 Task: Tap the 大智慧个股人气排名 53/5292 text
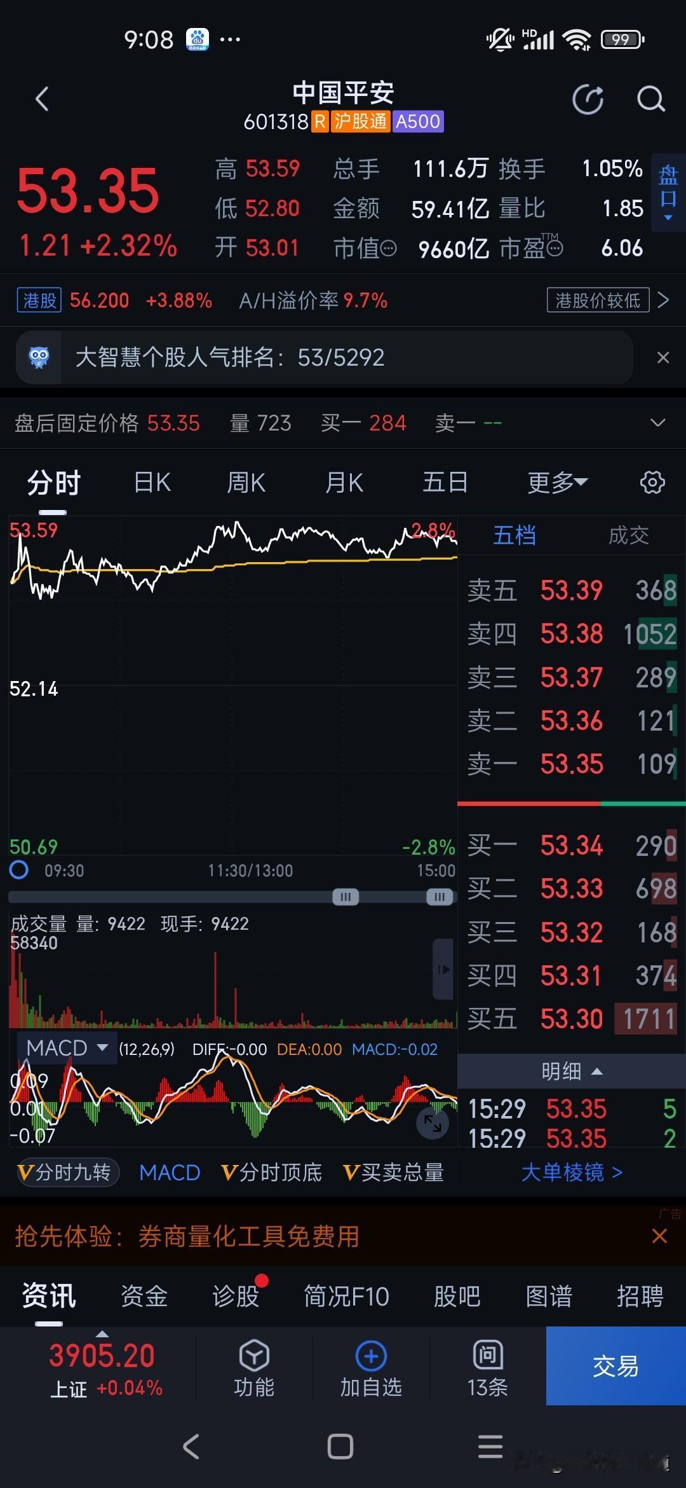(230, 357)
